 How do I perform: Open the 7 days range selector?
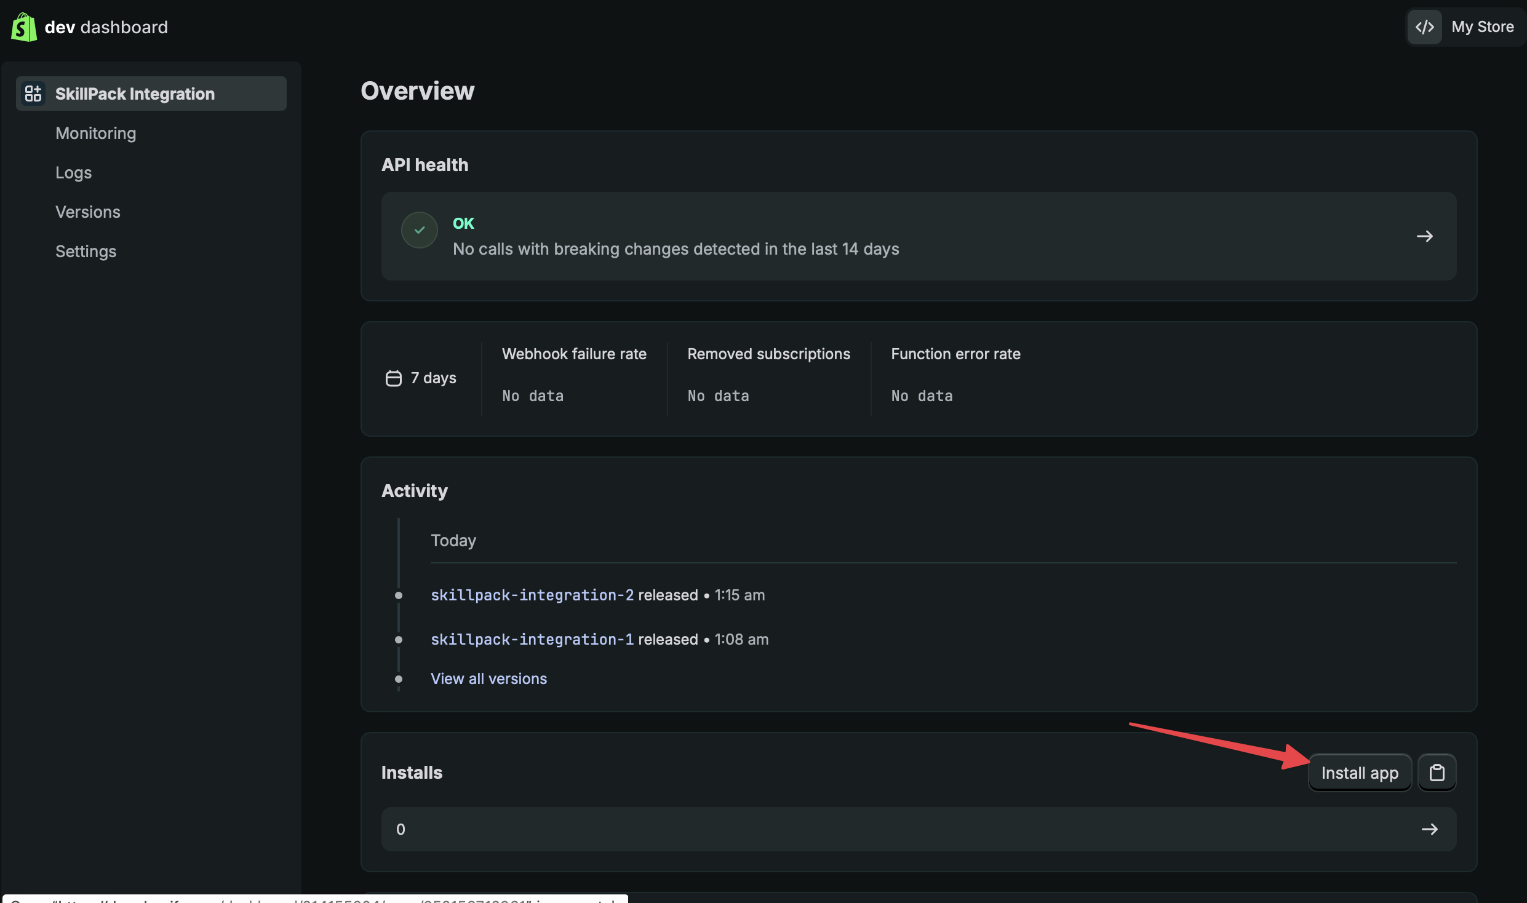pos(421,378)
